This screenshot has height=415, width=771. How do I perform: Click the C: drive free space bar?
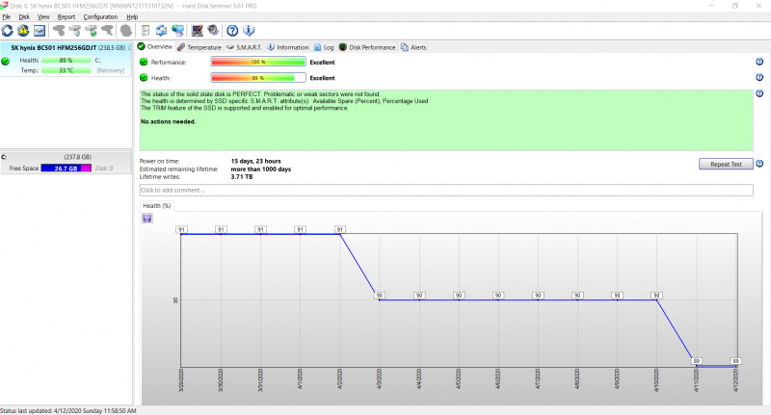pos(66,168)
